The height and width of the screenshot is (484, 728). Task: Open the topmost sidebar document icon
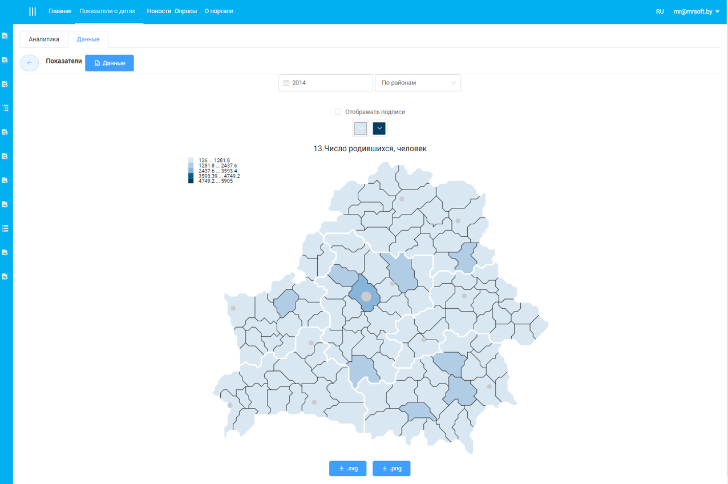point(5,36)
